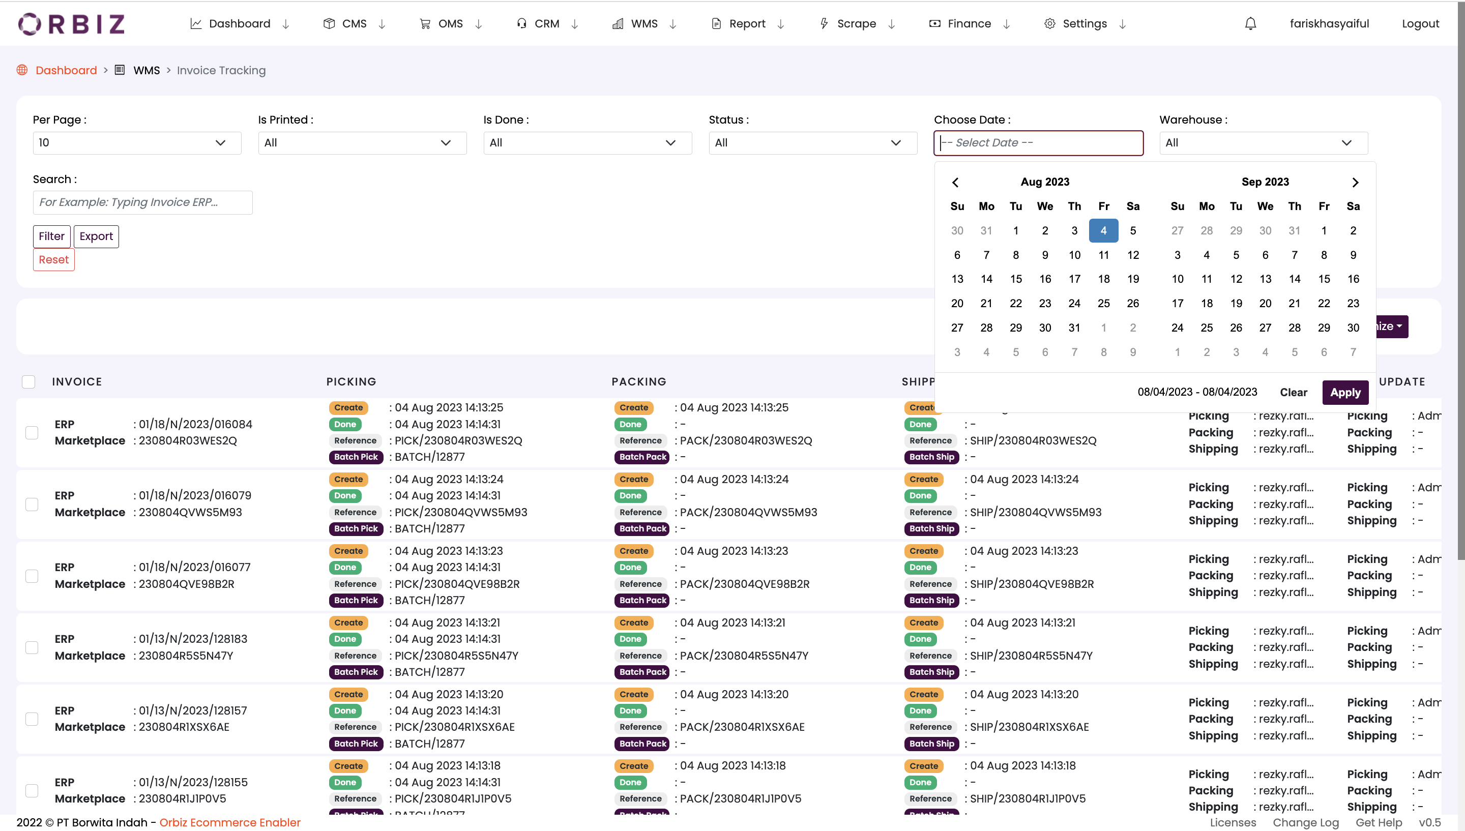Open the Is Printed dropdown
This screenshot has width=1465, height=831.
point(362,143)
